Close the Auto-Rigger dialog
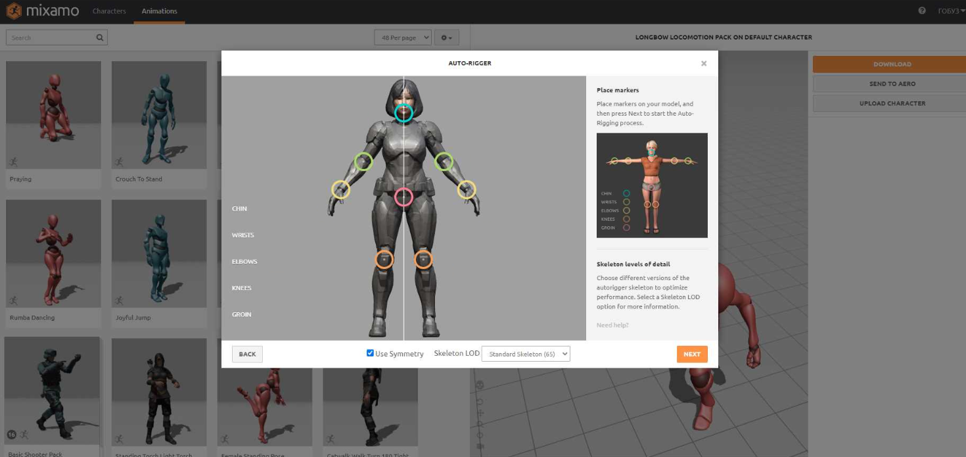 [704, 64]
